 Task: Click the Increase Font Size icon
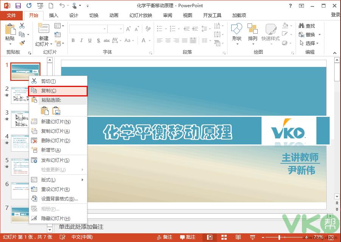[x=129, y=29]
